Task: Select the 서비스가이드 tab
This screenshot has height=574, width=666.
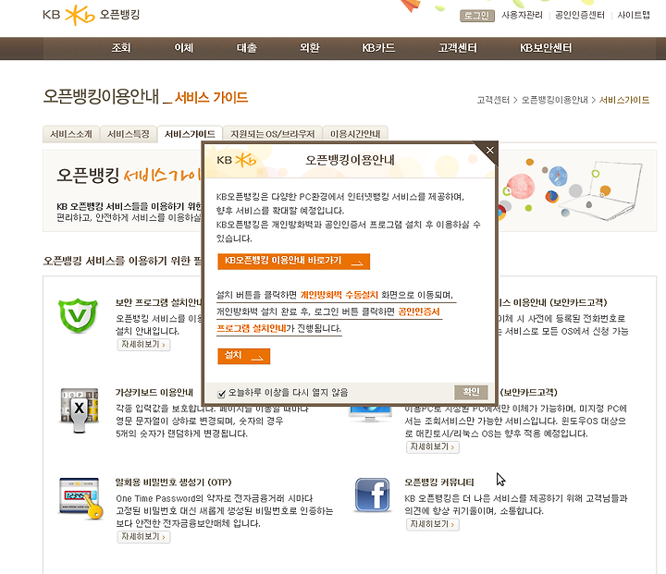Action: coord(190,134)
